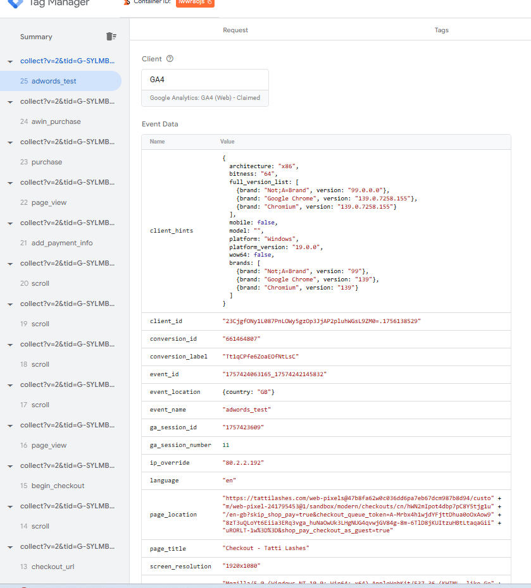Open the help icon next to Client

click(170, 59)
